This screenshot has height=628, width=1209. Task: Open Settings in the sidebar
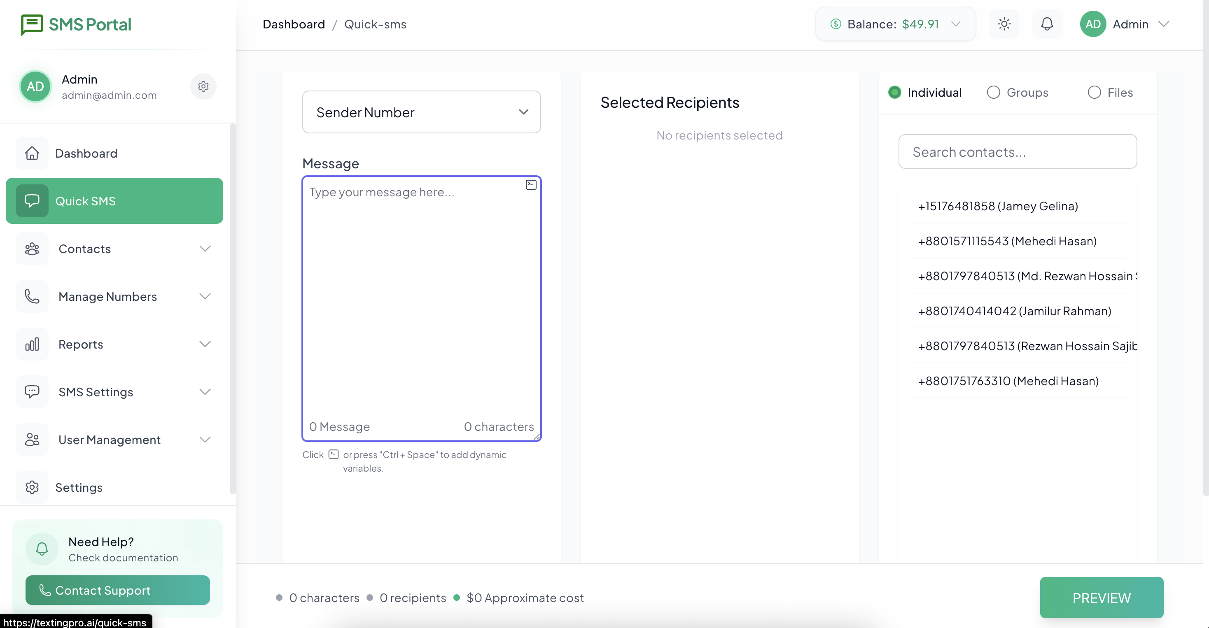[x=78, y=487]
